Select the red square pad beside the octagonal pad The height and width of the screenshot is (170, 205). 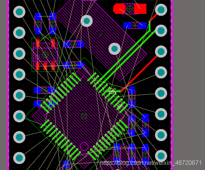140,9
